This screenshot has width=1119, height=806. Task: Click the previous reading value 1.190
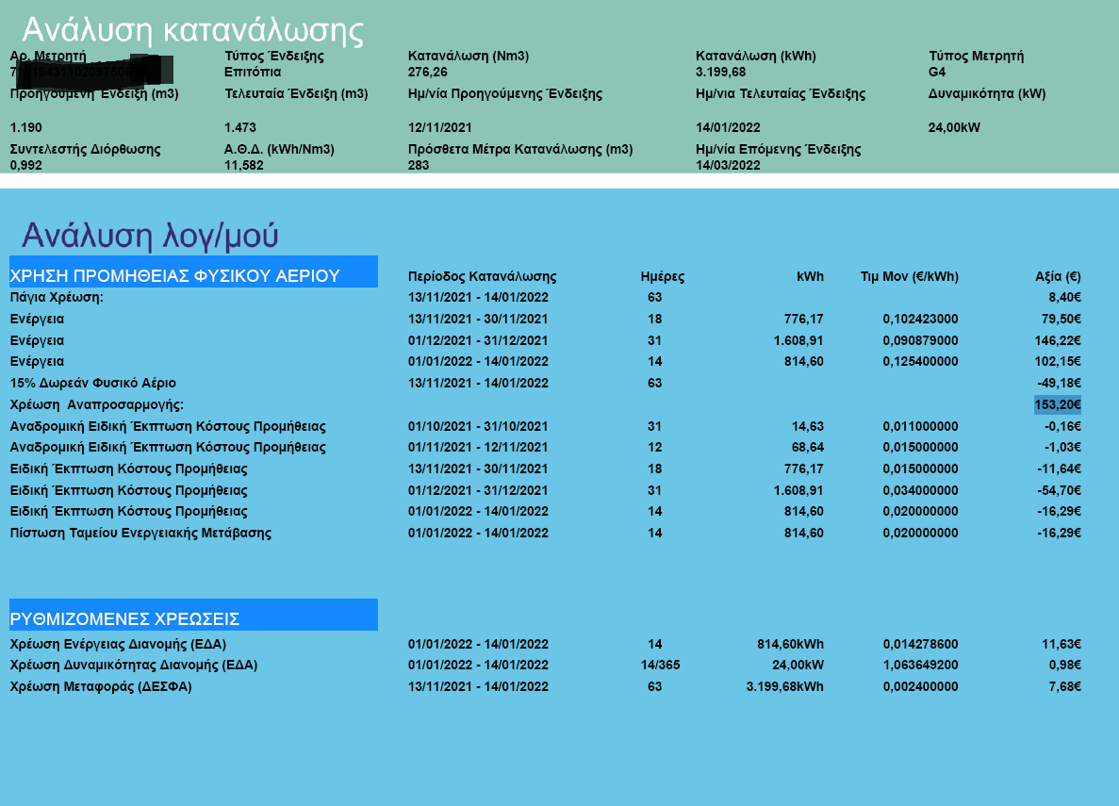(x=25, y=128)
